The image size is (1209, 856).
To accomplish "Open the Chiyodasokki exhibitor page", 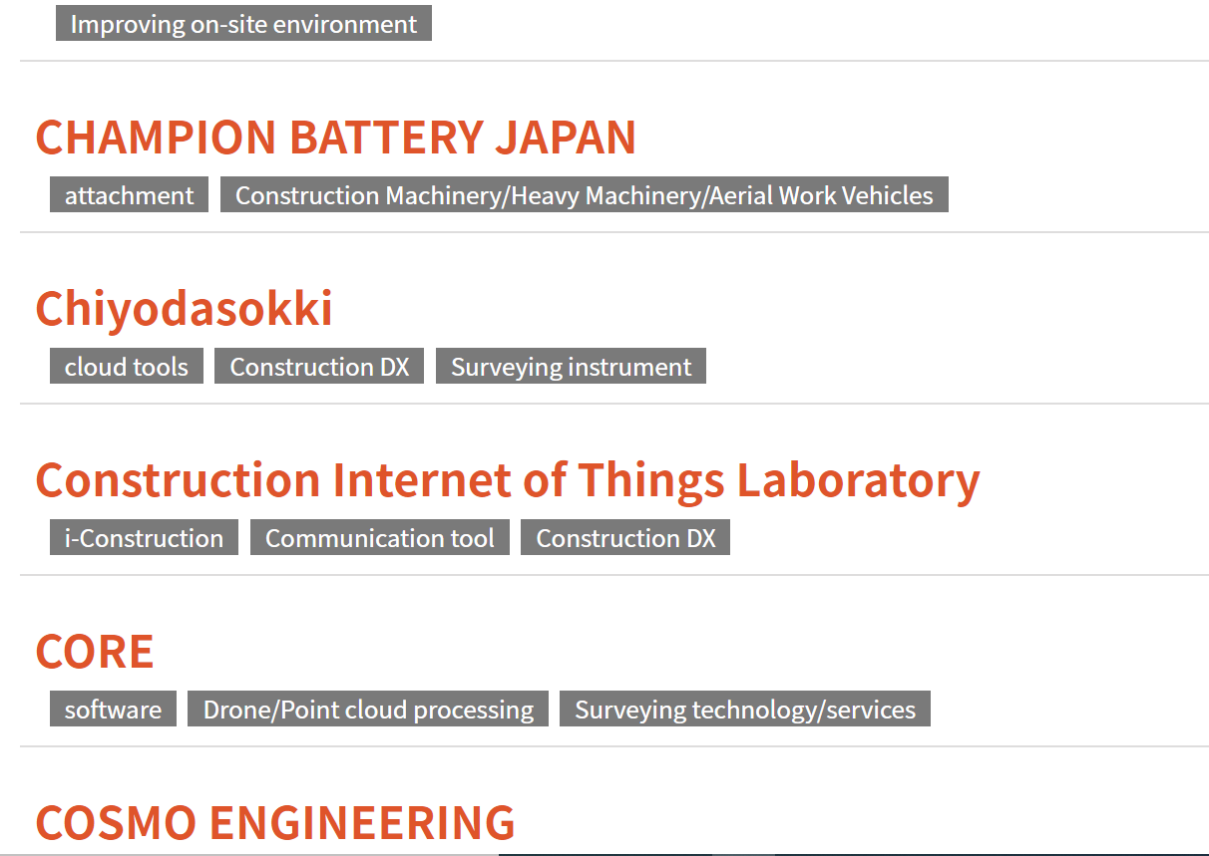I will pyautogui.click(x=184, y=309).
